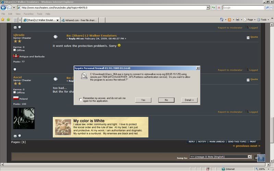Click the Google search box
The height and width of the screenshot is (171, 274).
point(243,8)
